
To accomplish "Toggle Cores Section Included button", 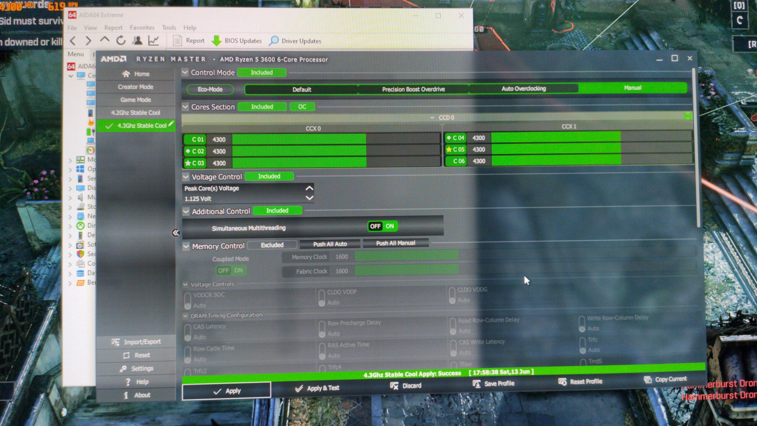I will coord(262,106).
